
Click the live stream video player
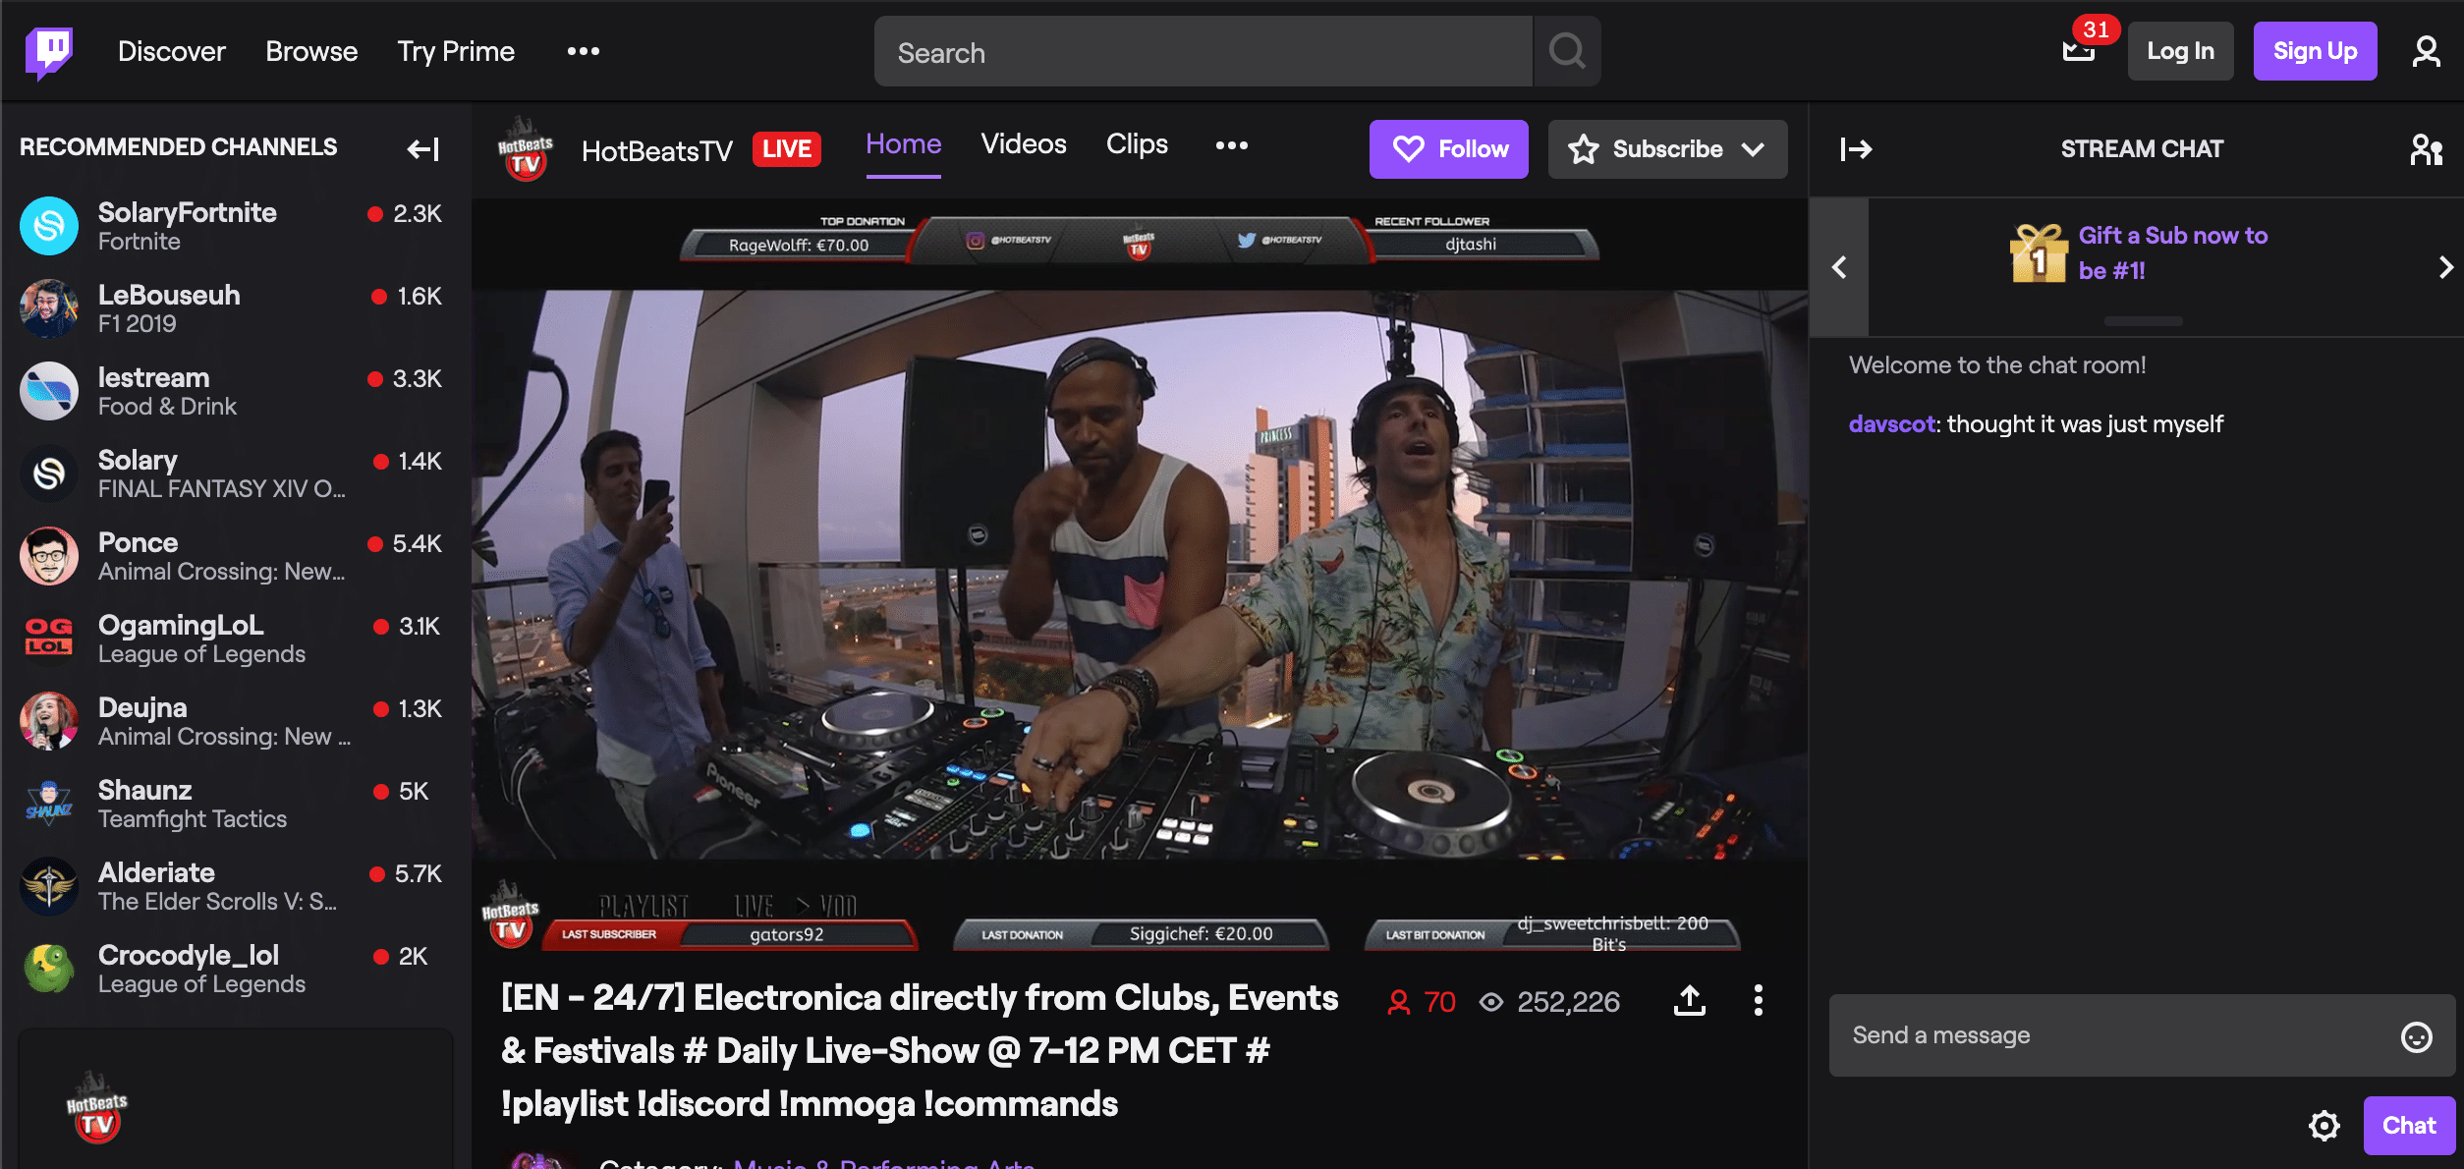[1140, 575]
